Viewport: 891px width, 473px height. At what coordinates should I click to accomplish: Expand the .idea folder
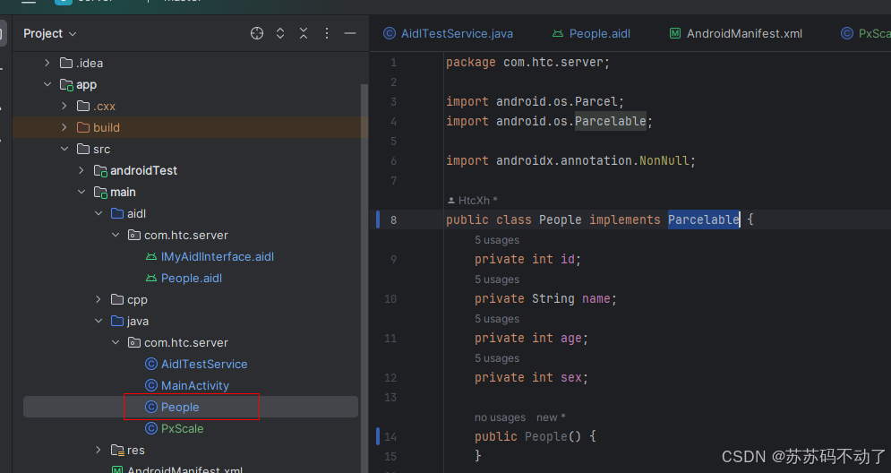coord(47,63)
